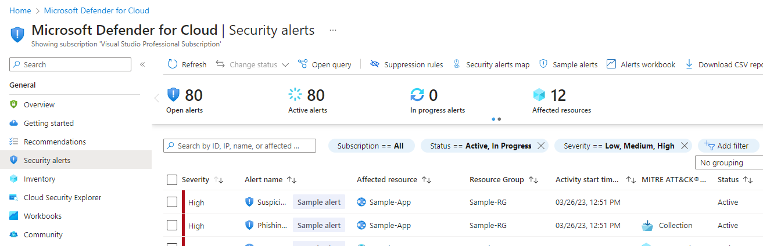
Task: Click the Open query icon
Action: (303, 64)
